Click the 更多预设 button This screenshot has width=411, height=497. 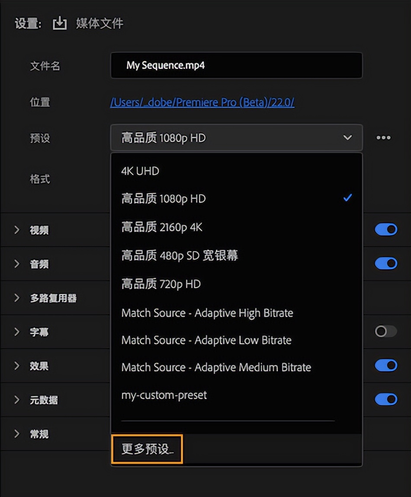tap(147, 449)
